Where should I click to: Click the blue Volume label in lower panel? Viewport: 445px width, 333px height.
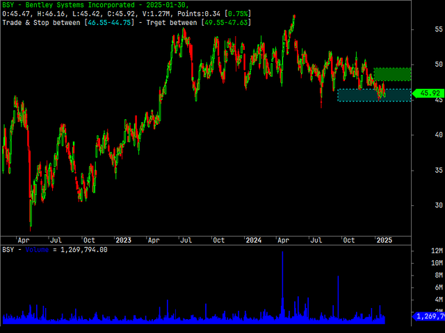click(x=37, y=250)
